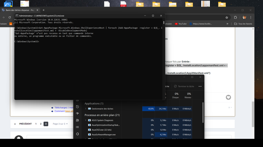
Task: Expand ASUS System Diagnosis process group
Action: 85,120
